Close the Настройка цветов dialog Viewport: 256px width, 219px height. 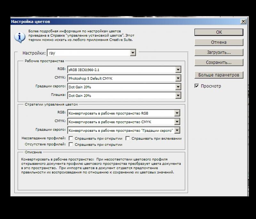[x=243, y=21]
